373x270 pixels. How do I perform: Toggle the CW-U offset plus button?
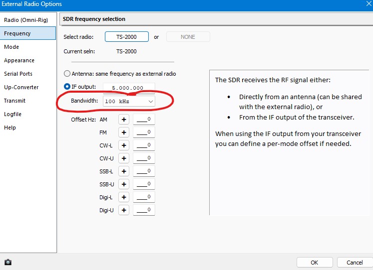(x=124, y=158)
